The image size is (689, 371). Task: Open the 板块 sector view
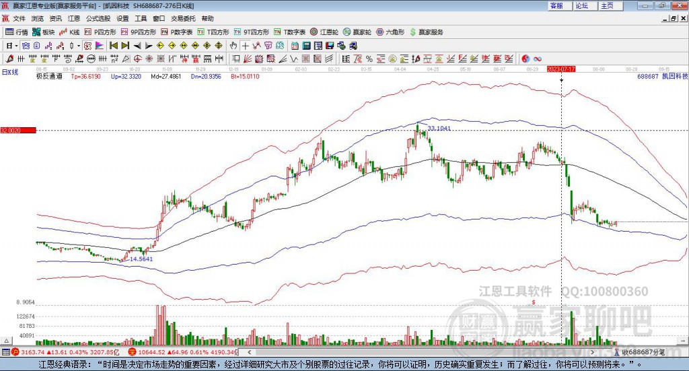point(44,32)
